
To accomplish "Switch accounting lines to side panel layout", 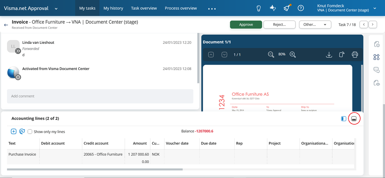I will click(344, 119).
